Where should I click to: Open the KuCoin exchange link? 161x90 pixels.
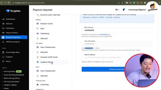[x=117, y=17]
